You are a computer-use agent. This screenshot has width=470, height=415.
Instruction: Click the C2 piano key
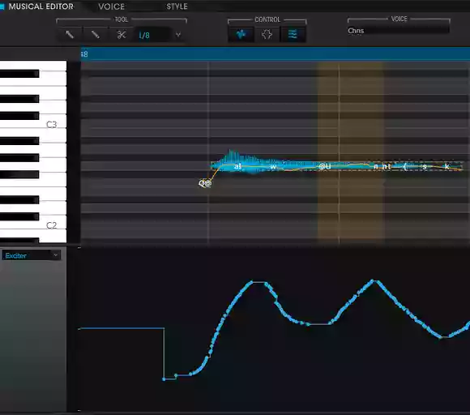pos(53,225)
